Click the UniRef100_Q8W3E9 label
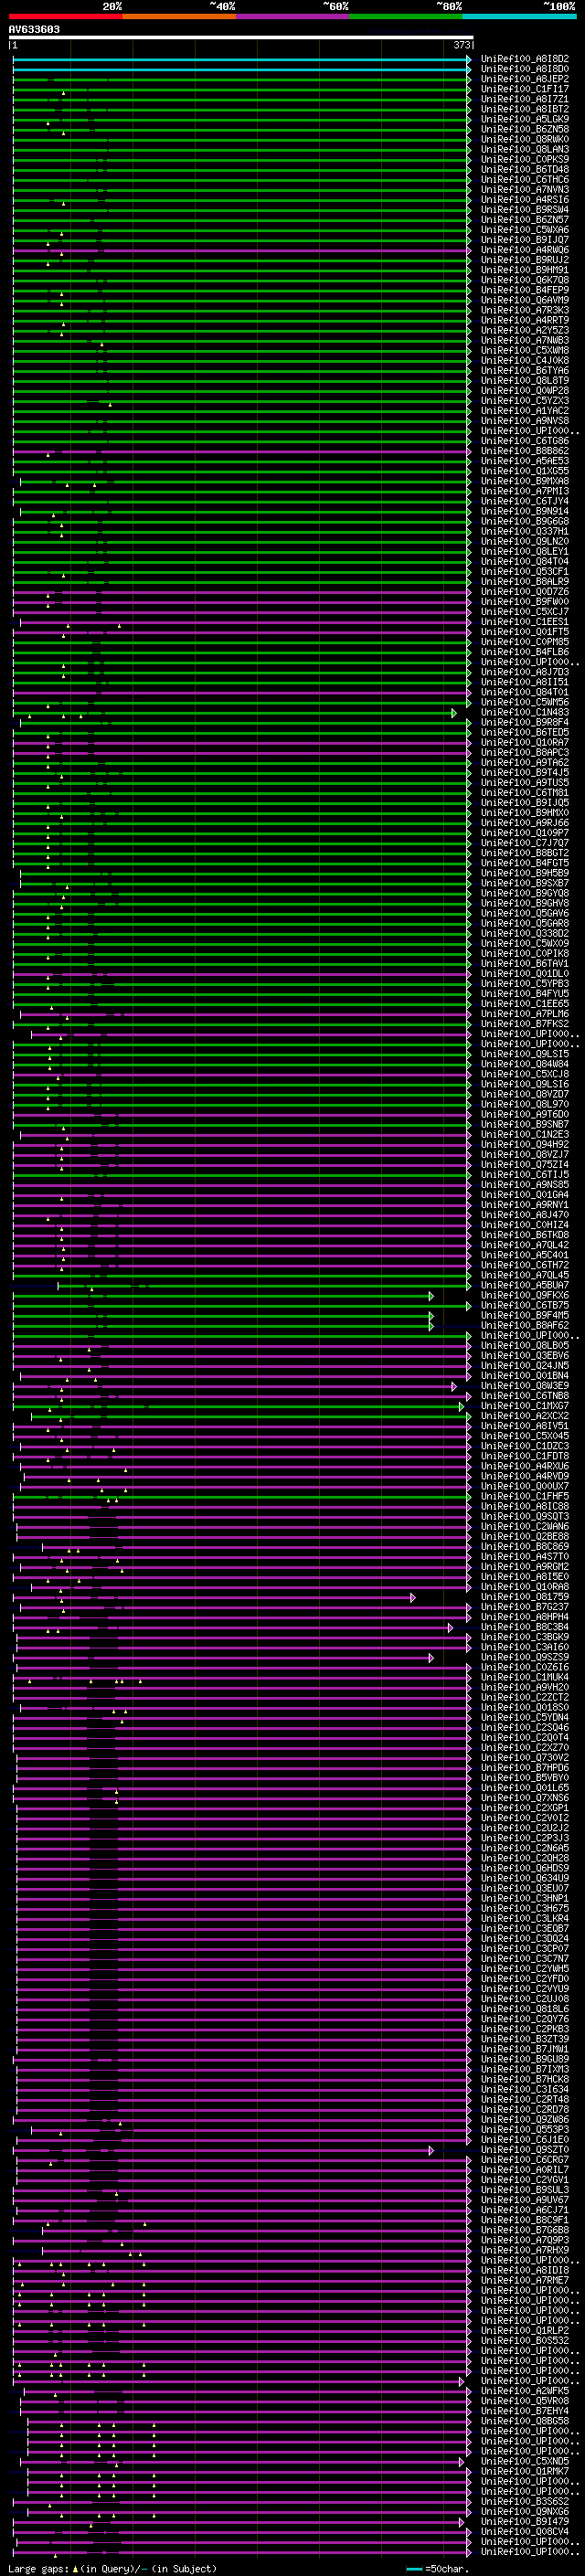The width and height of the screenshot is (585, 2576). click(x=525, y=1386)
